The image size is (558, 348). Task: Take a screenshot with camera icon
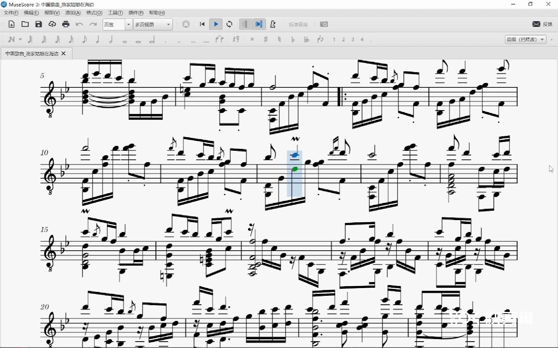324,24
